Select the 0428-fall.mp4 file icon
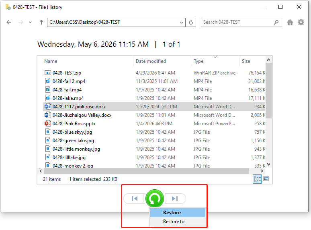311x230 pixels. (47, 90)
